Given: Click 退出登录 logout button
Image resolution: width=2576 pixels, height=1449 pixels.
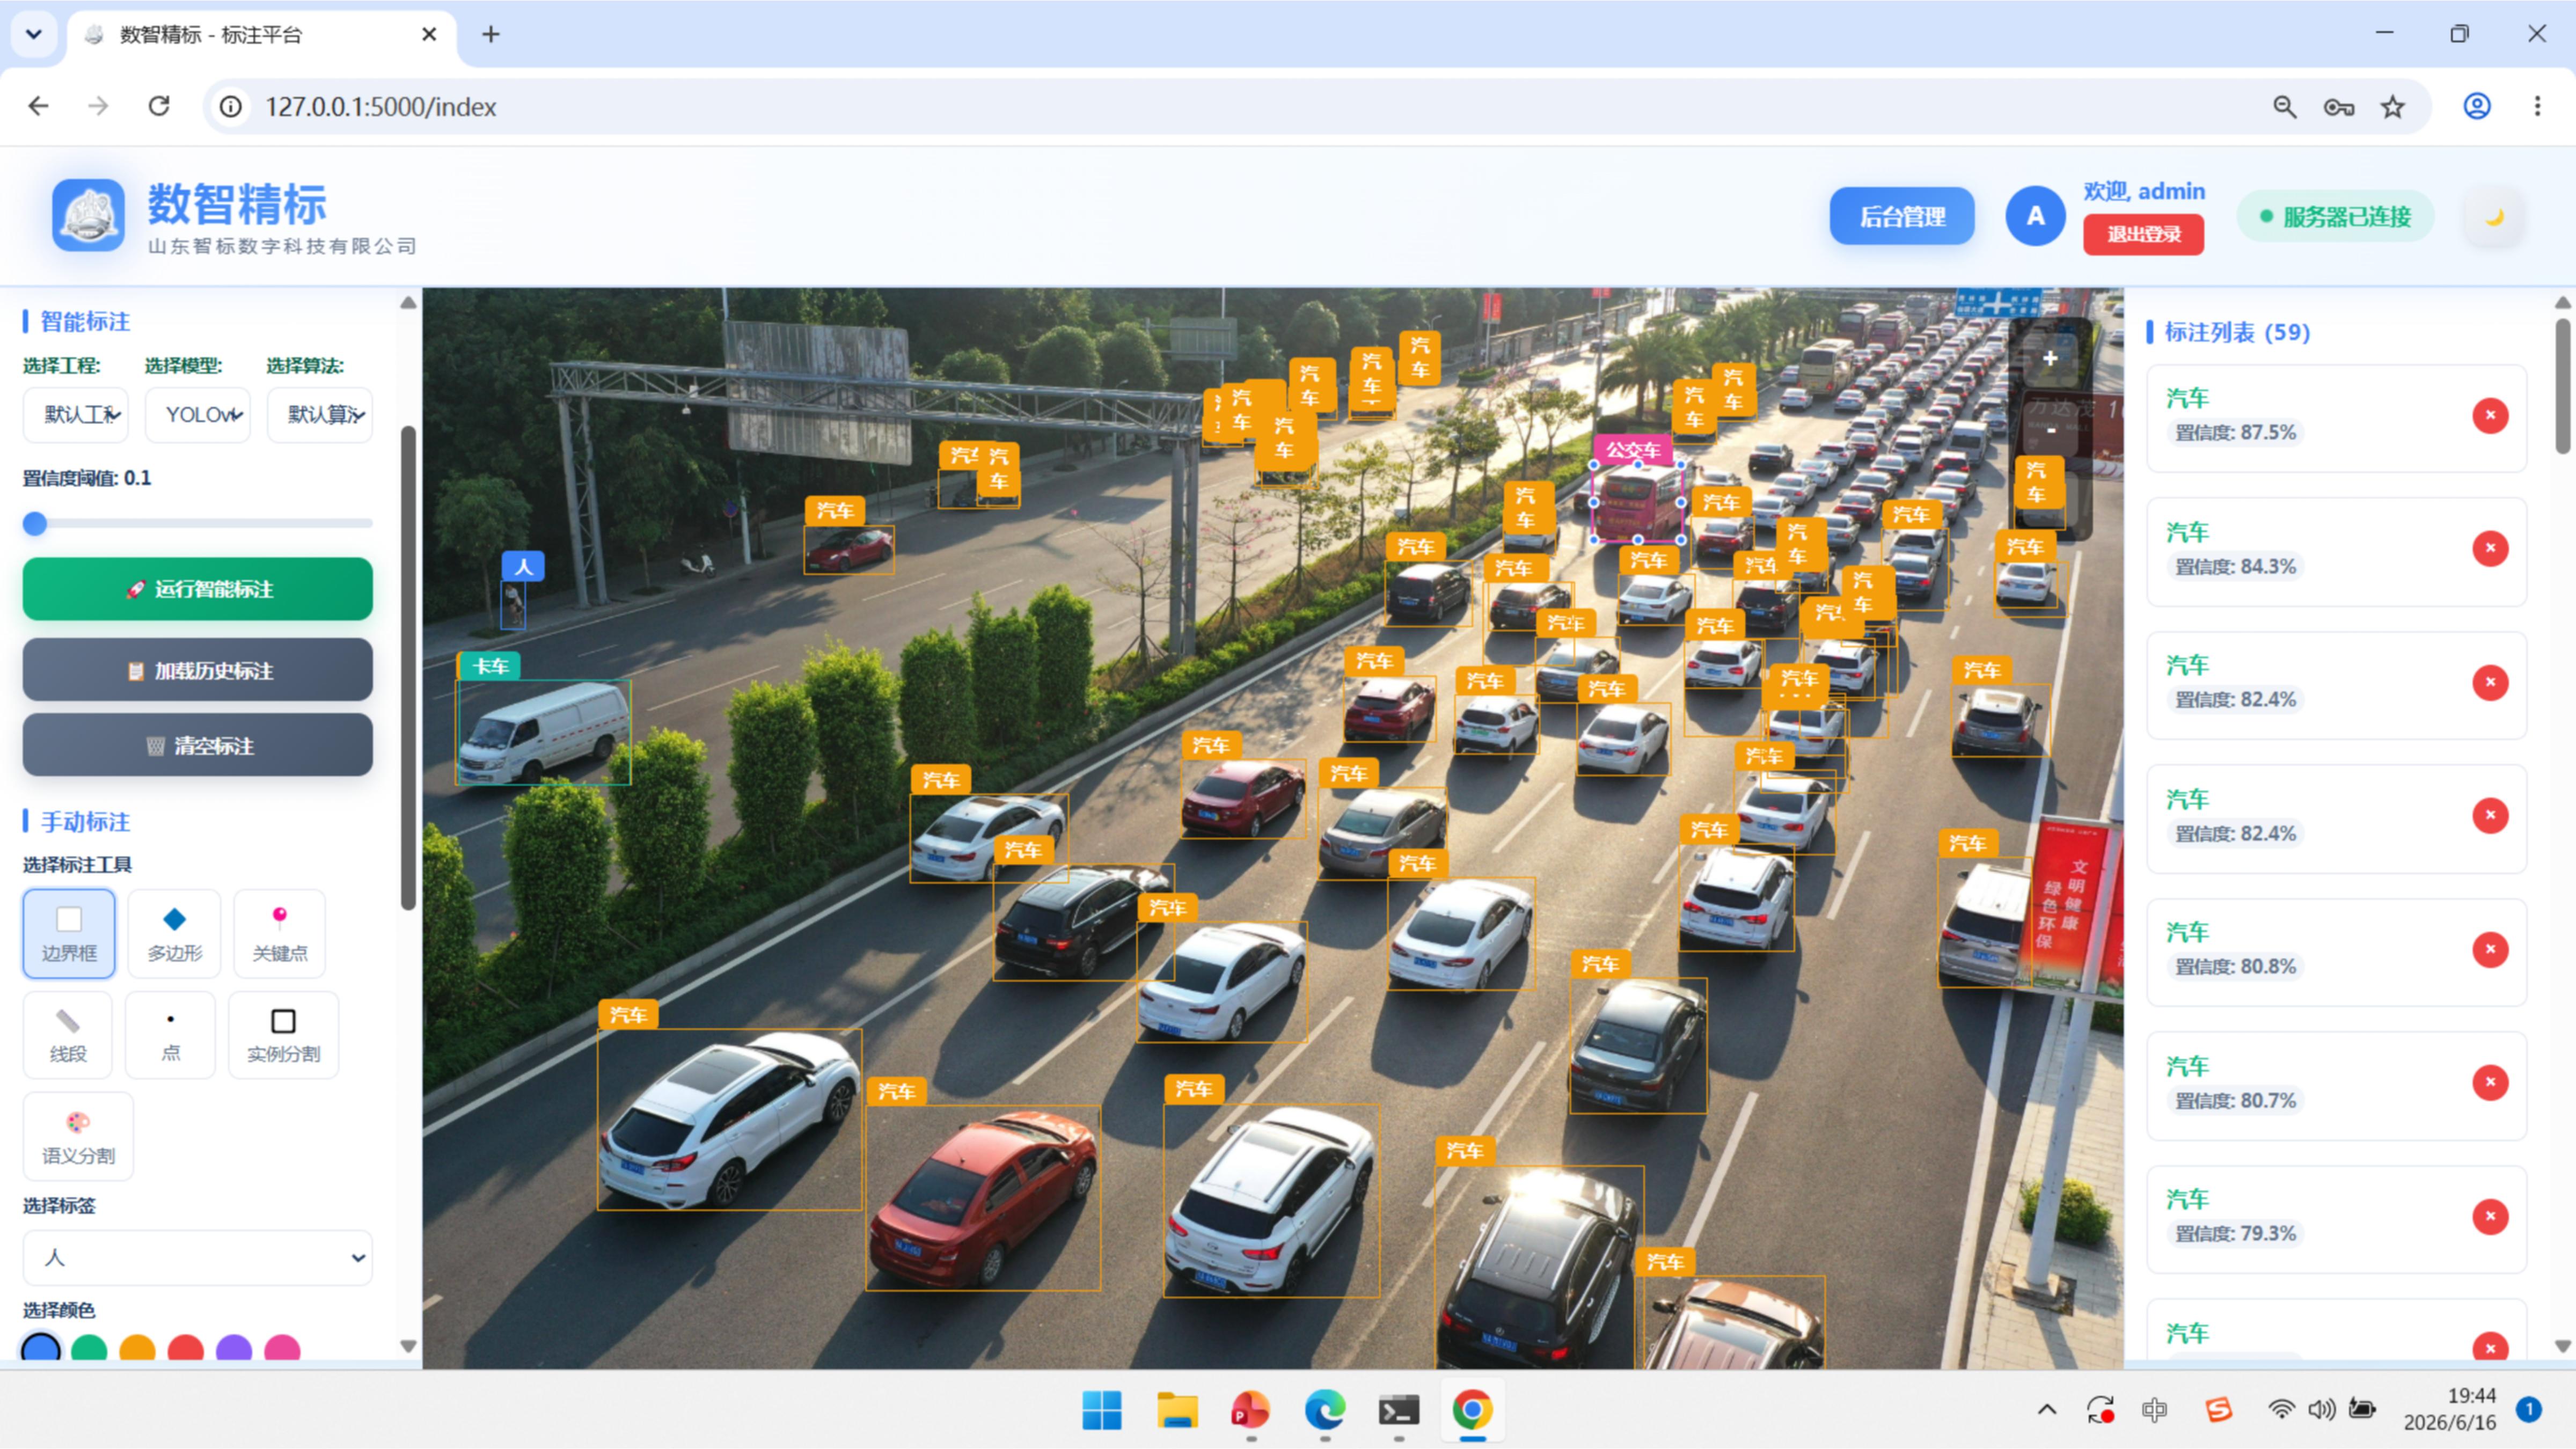Looking at the screenshot, I should coord(2144,234).
